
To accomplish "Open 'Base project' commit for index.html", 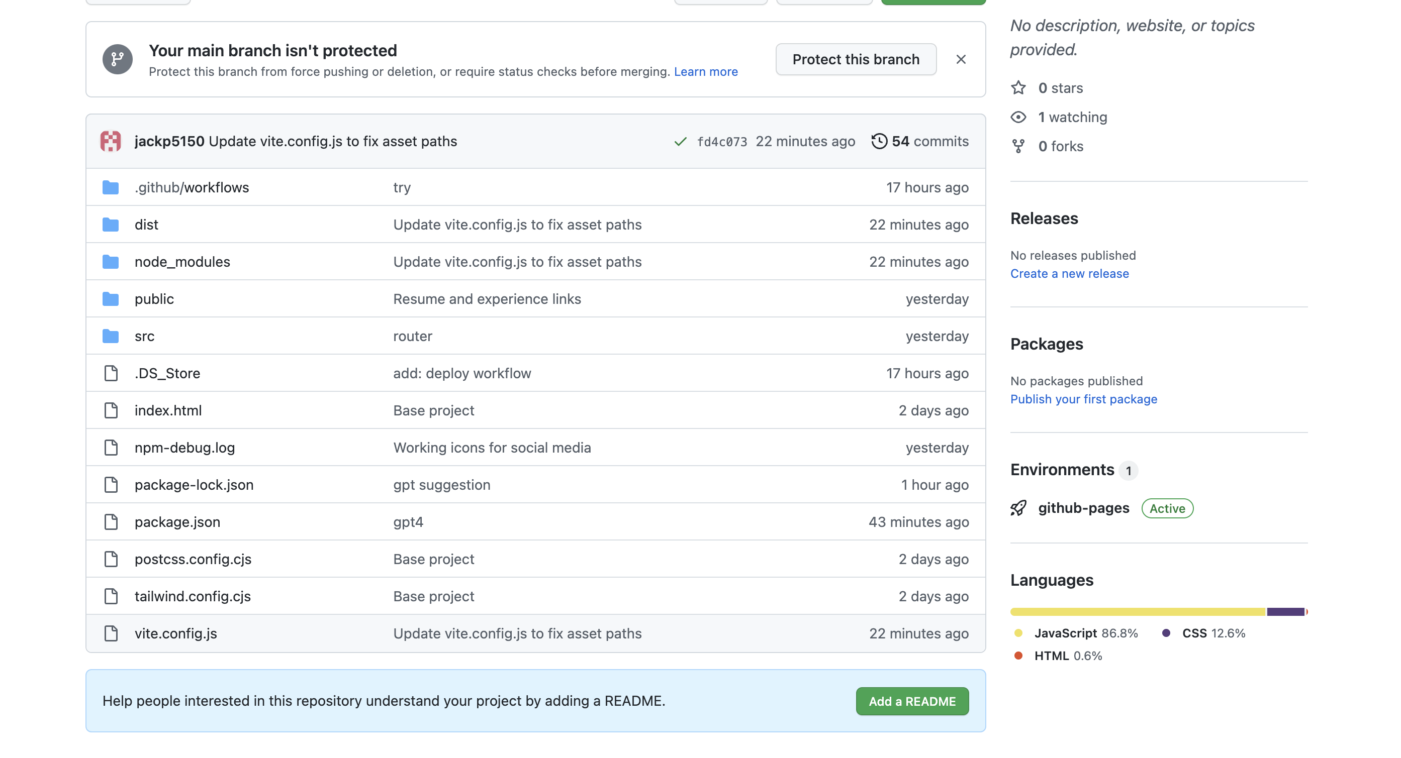I will point(433,410).
